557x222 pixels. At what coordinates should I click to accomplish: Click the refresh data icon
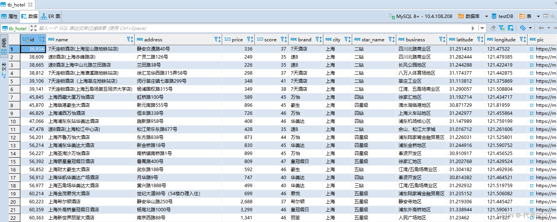522,28
